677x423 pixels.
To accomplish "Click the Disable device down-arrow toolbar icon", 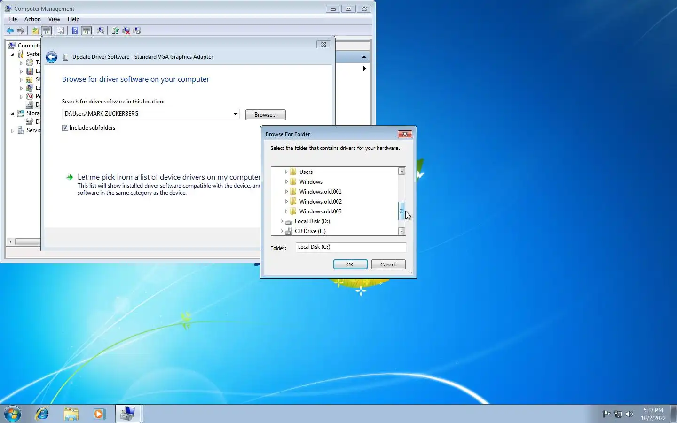I will pyautogui.click(x=137, y=31).
